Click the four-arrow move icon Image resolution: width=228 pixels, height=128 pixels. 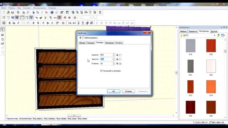click(x=48, y=23)
